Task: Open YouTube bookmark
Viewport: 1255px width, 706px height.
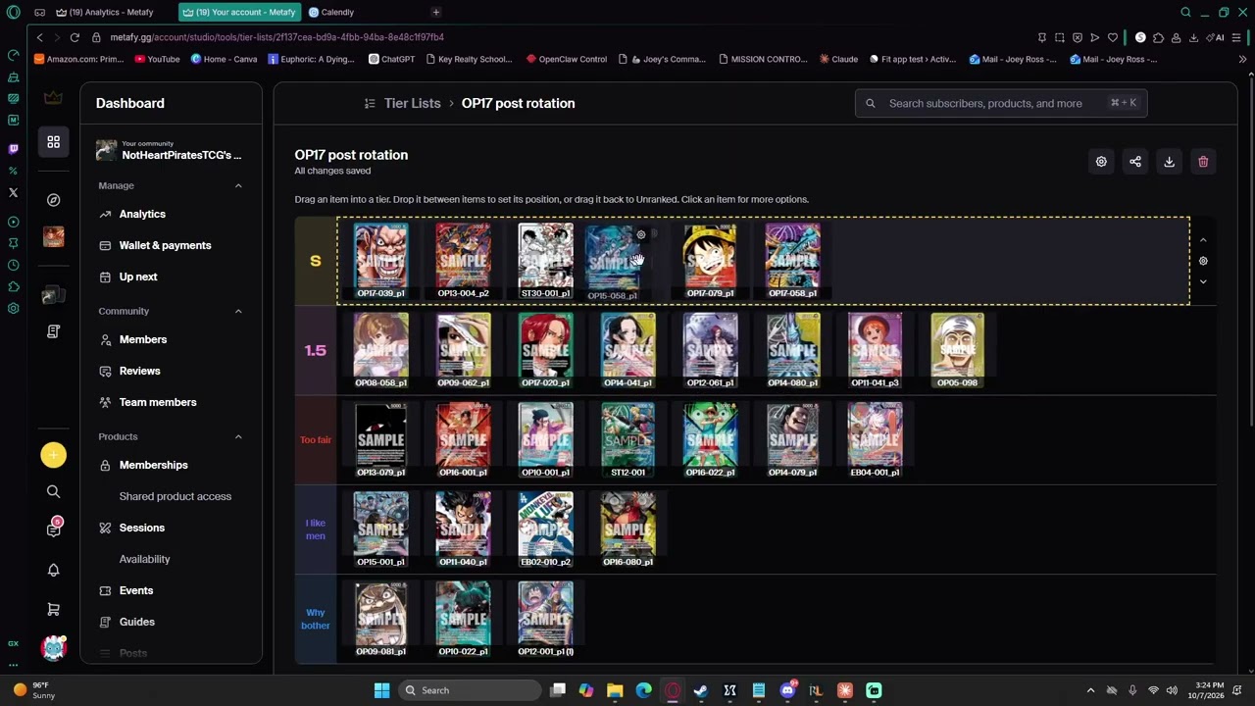Action: pyautogui.click(x=157, y=59)
